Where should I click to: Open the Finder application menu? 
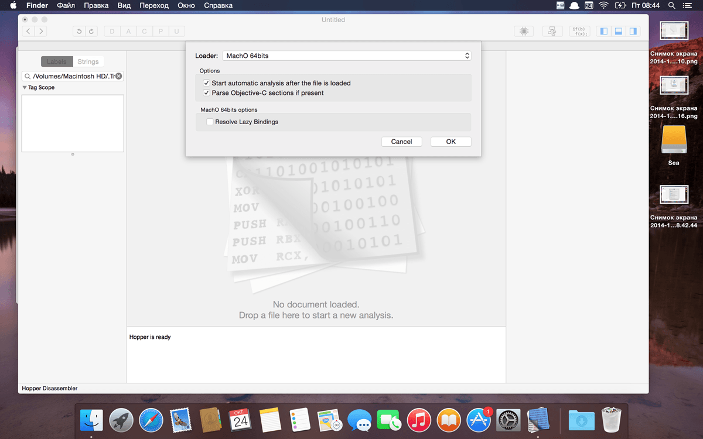tap(37, 5)
